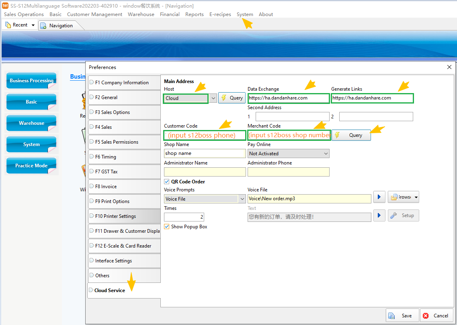Image resolution: width=457 pixels, height=325 pixels.
Task: Click the Business Processing sidebar button
Action: pos(31,81)
